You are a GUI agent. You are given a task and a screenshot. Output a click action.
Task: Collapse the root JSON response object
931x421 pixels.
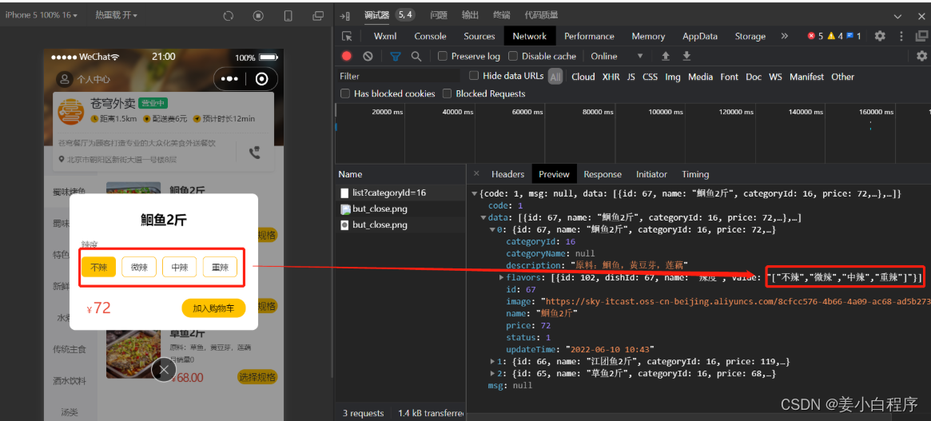pyautogui.click(x=475, y=194)
